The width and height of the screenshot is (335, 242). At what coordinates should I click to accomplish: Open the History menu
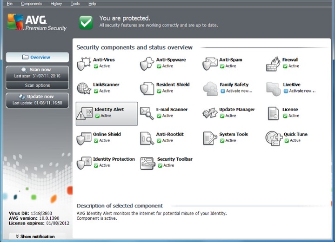(56, 4)
